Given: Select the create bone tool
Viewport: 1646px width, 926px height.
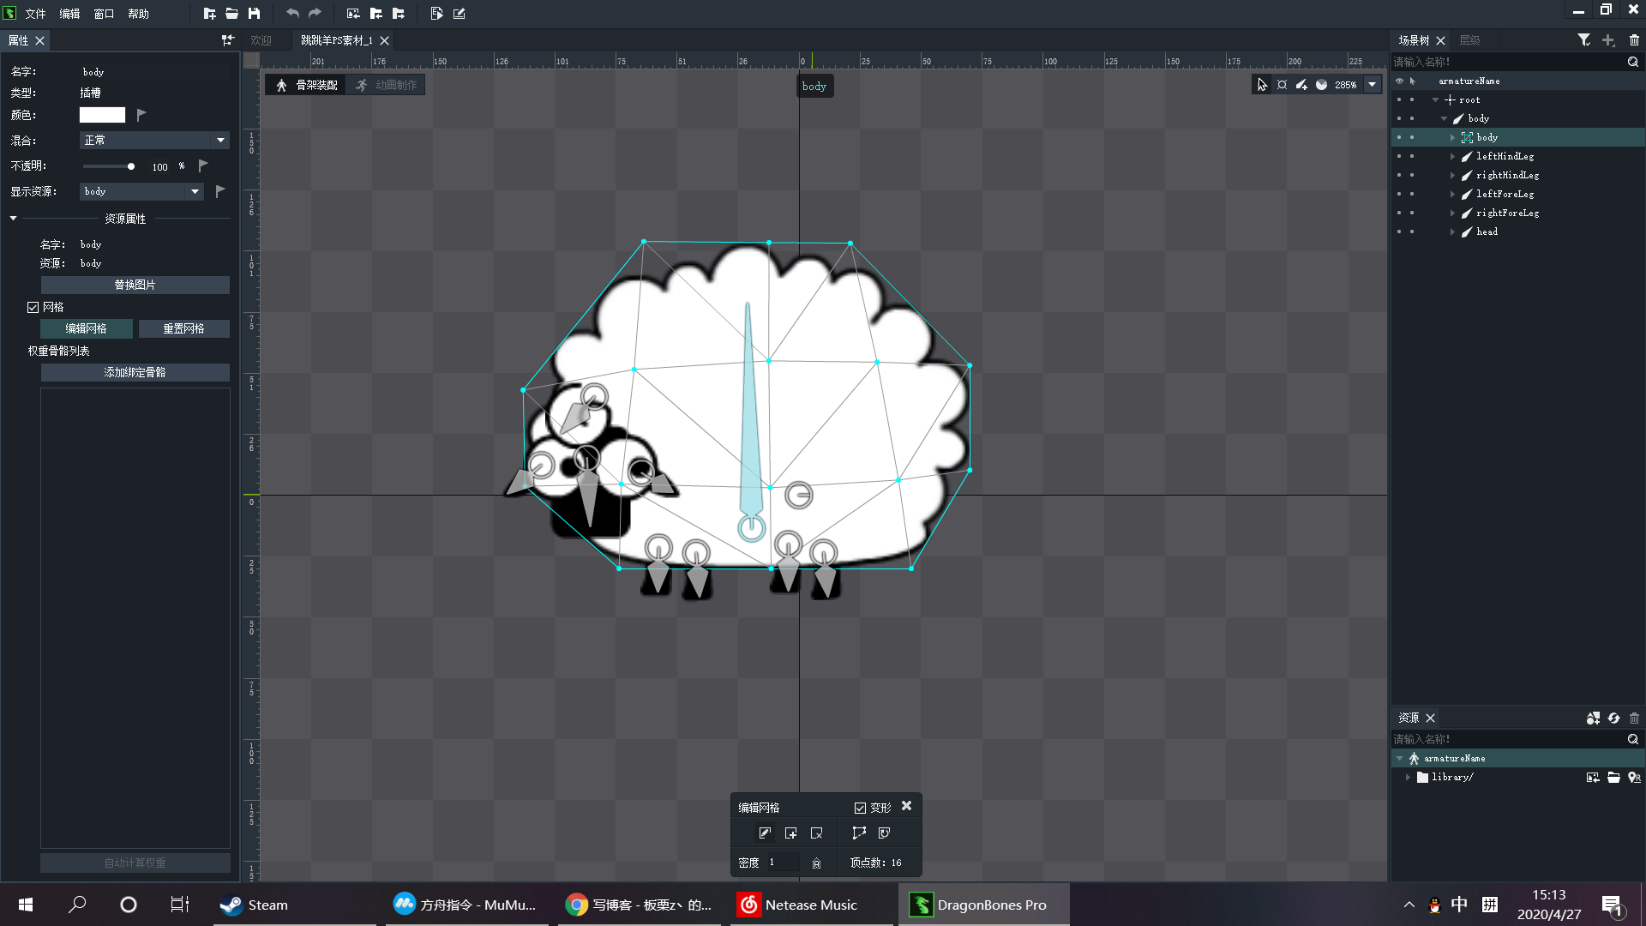Looking at the screenshot, I should pyautogui.click(x=1301, y=85).
